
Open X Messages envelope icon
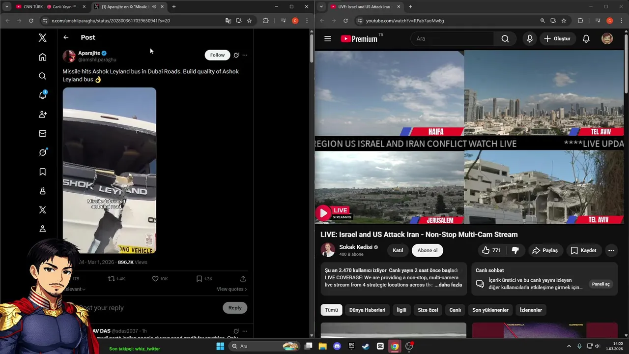pos(43,133)
